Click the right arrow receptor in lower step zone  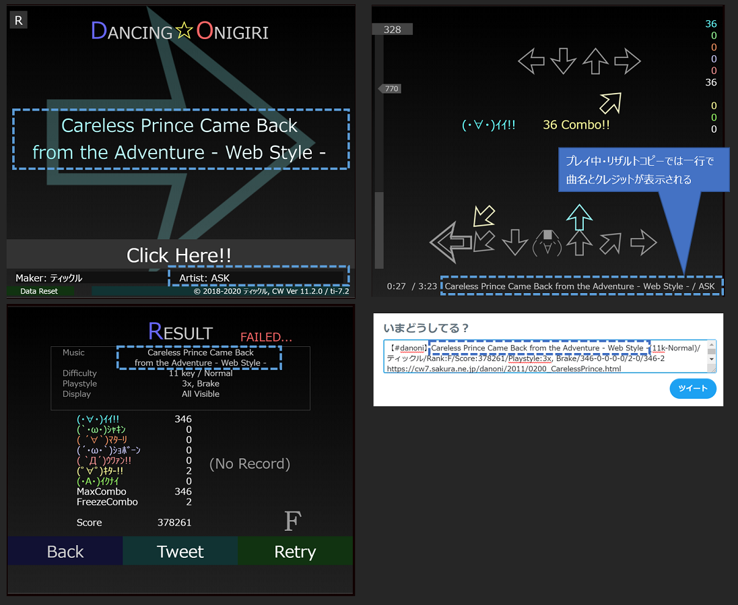pyautogui.click(x=644, y=243)
